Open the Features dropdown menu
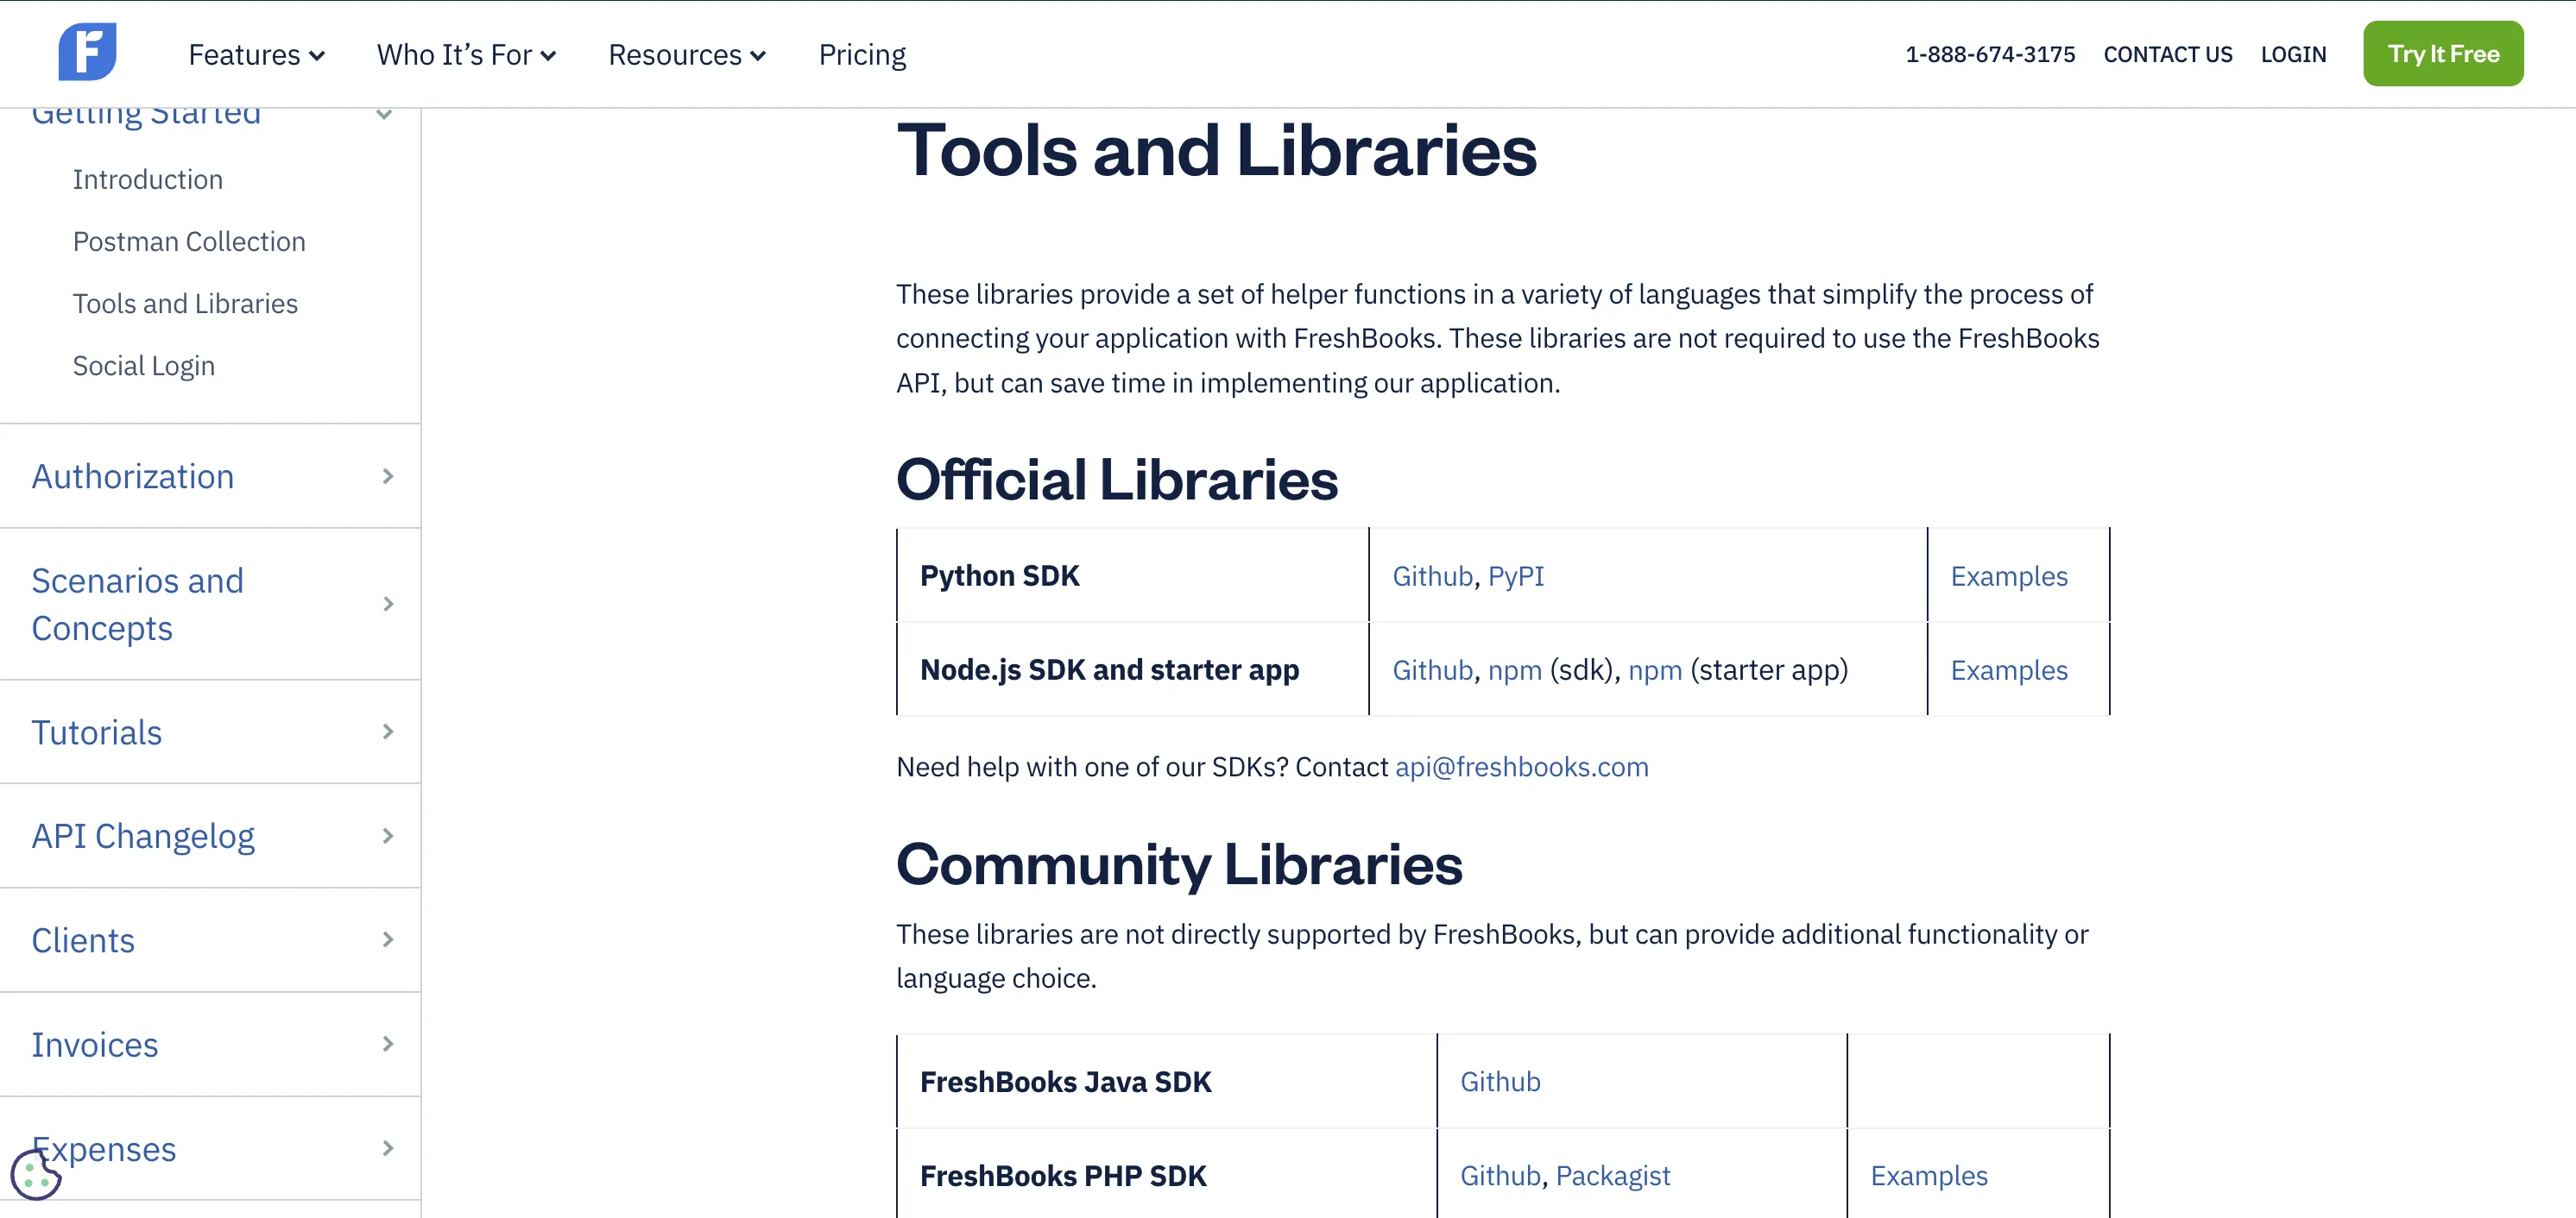 [x=256, y=55]
